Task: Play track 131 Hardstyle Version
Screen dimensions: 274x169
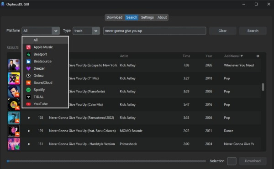Action: point(29,144)
